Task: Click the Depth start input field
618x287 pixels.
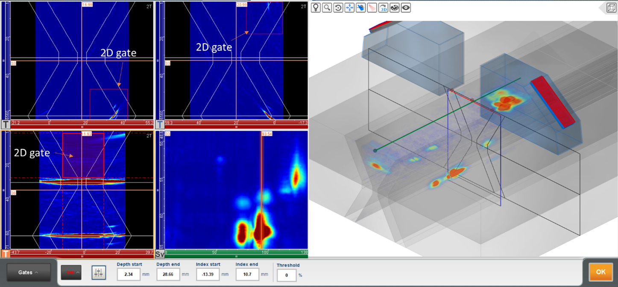Action: click(129, 275)
